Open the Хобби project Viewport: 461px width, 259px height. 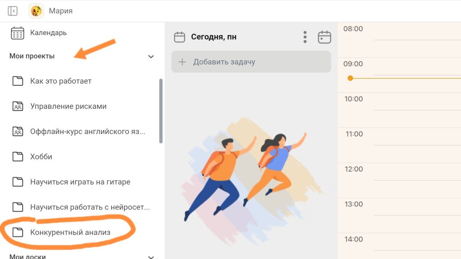click(41, 156)
